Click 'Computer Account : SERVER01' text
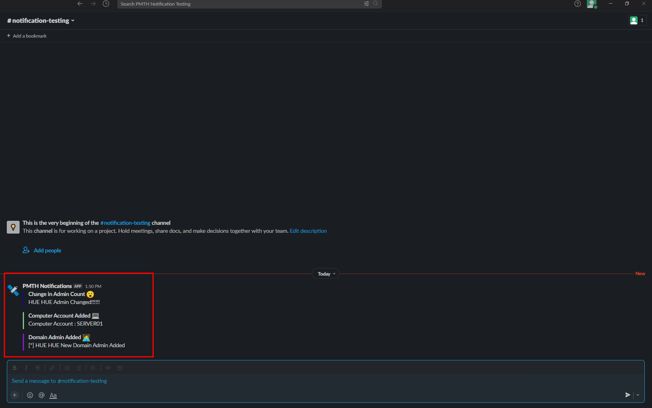Viewport: 652px width, 408px height. 66,324
